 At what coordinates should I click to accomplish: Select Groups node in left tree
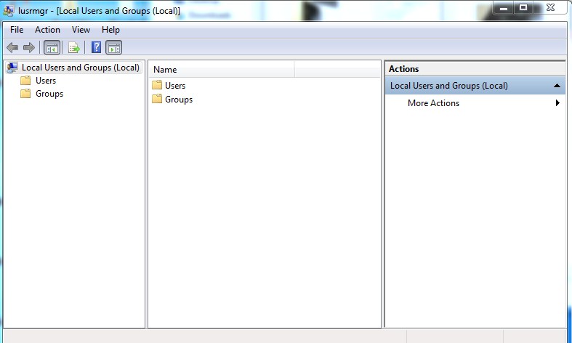pos(49,94)
